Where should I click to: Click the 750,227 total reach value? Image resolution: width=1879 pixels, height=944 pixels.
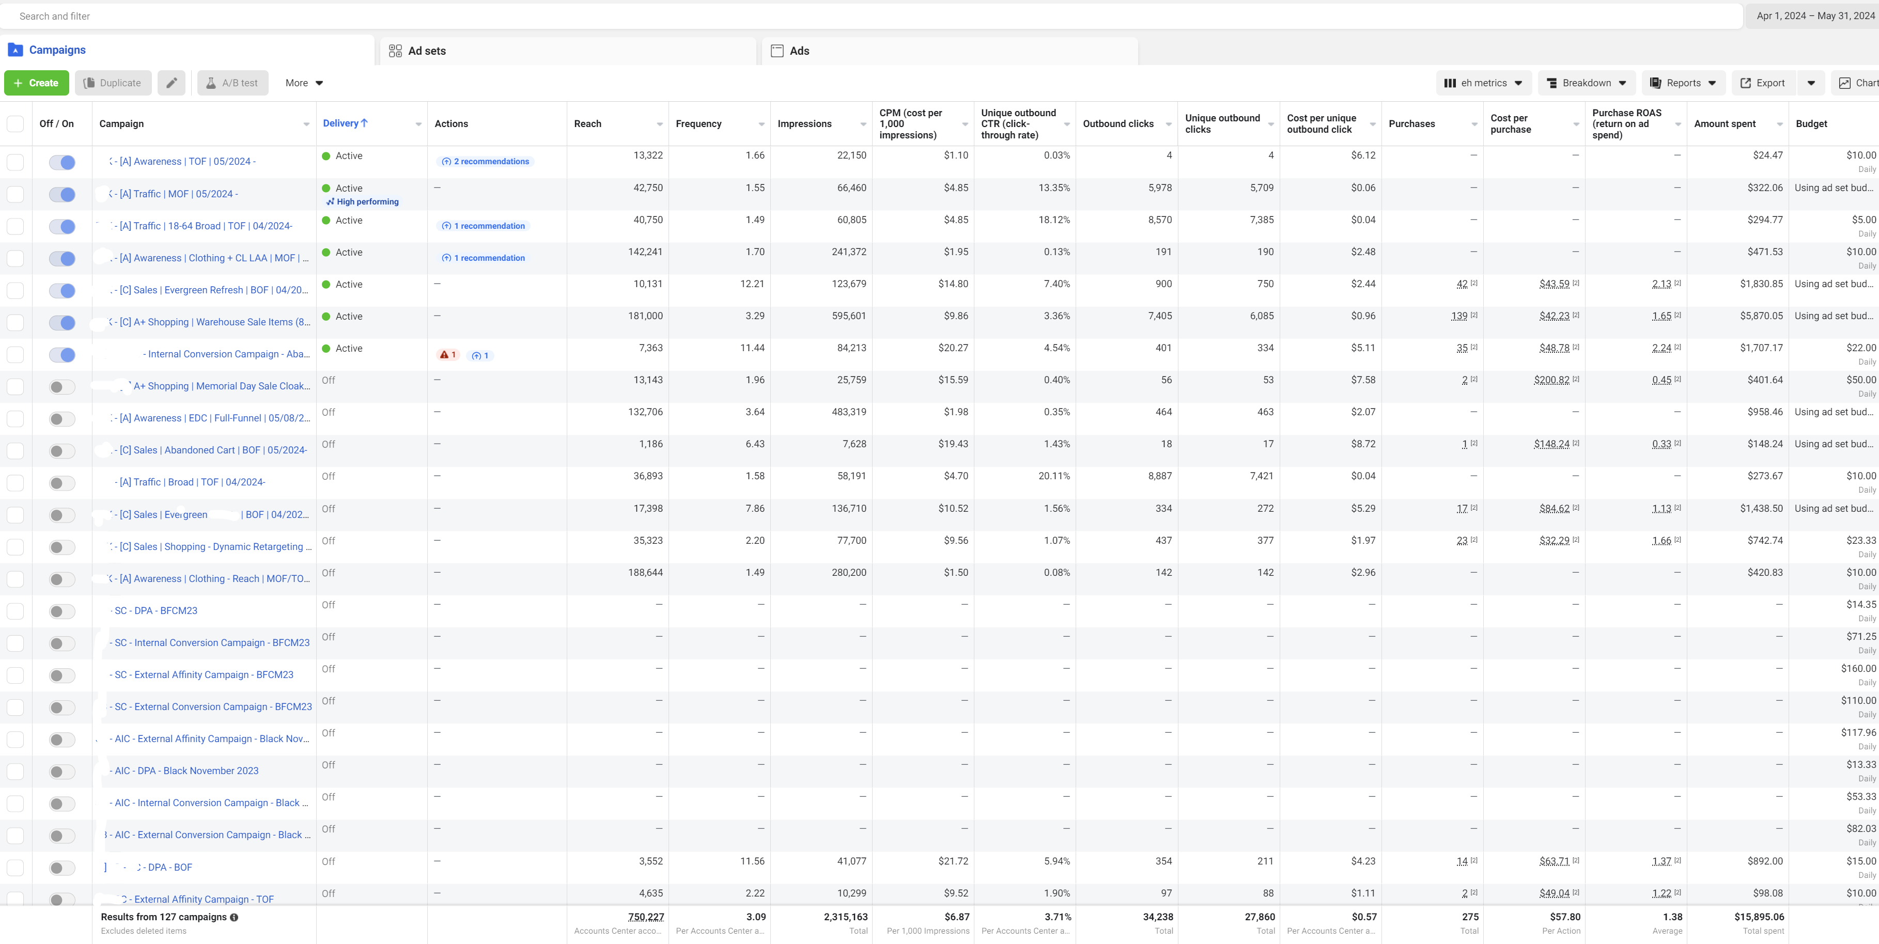646,917
